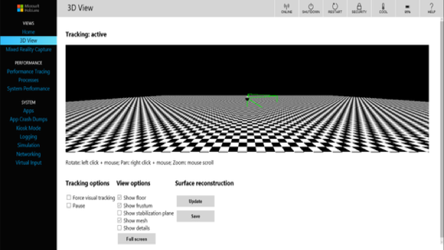Uncheck the Show floor checkbox
Image resolution: width=444 pixels, height=250 pixels.
click(120, 197)
